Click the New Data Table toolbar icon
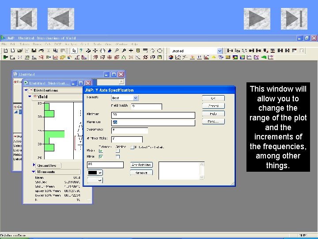318x239 pixels. point(6,50)
